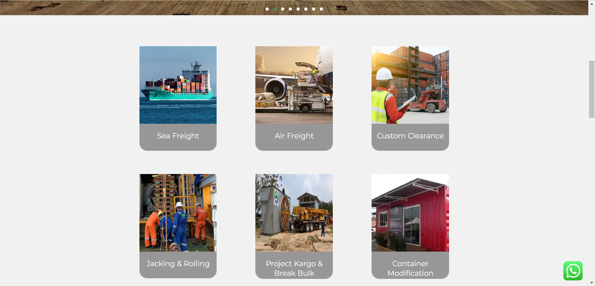Open the Project Kargo crane photo
595x286 pixels.
click(294, 213)
